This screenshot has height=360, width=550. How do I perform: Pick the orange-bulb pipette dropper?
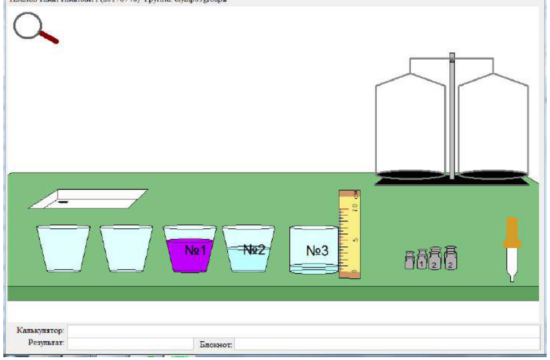tap(512, 249)
